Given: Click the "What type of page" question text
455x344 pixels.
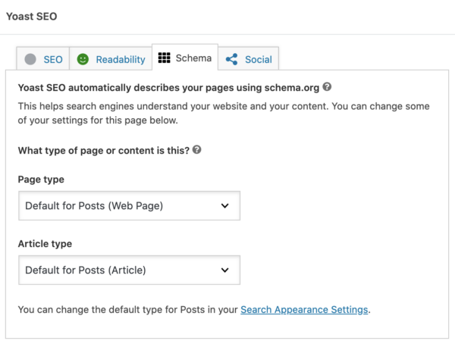Looking at the screenshot, I should [102, 150].
